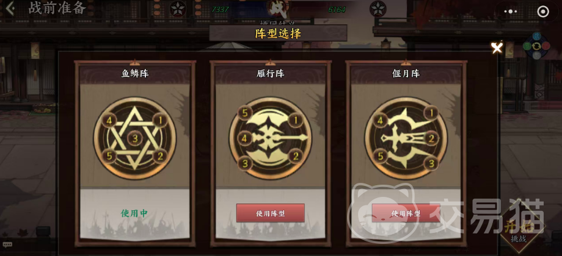Open the three-dot mini program menu
The width and height of the screenshot is (562, 256).
[x=511, y=12]
